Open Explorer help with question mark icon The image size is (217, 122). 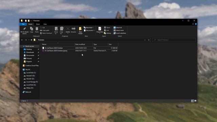[196, 24]
